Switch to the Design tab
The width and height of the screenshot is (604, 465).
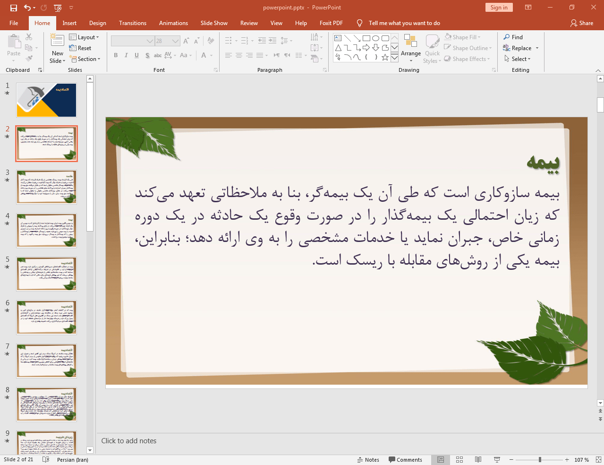tap(97, 23)
